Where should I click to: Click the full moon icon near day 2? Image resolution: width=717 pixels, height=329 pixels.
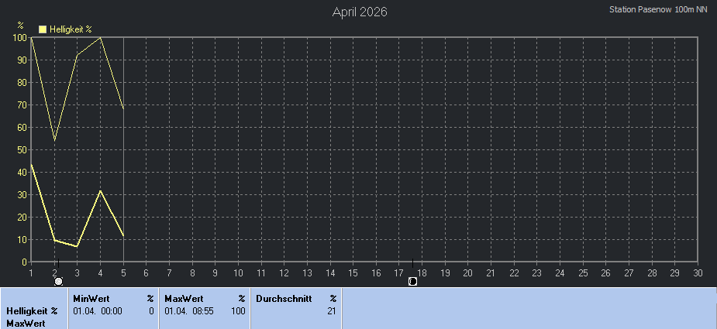click(58, 282)
